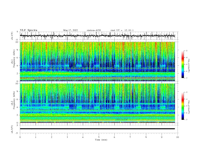
Task: Click the 'start UT = 12:10:1' text
Action: tap(122, 30)
